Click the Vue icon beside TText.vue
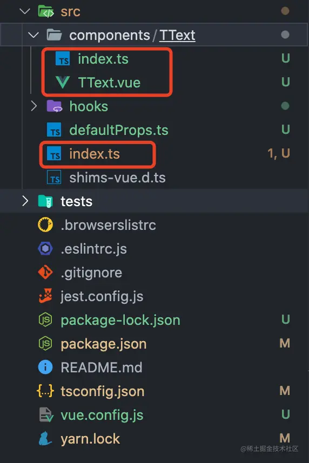 (63, 83)
